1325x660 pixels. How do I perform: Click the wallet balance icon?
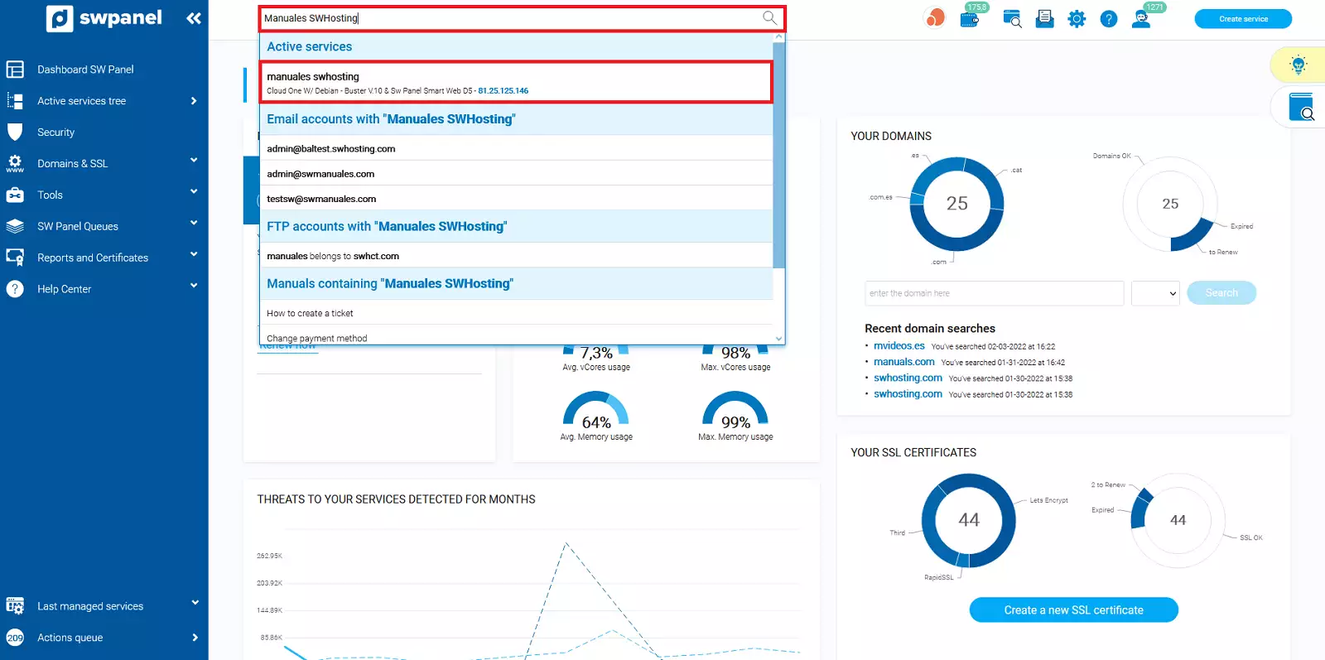(x=969, y=18)
